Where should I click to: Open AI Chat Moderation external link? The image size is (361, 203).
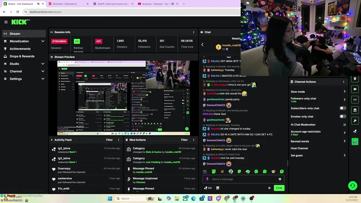click(x=344, y=125)
